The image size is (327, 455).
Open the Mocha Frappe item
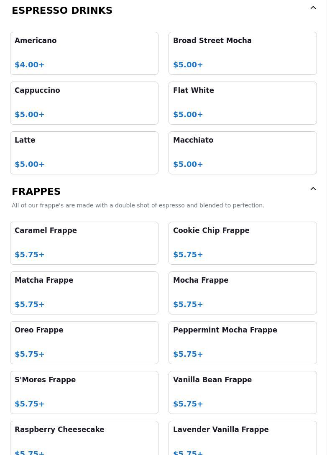click(243, 293)
